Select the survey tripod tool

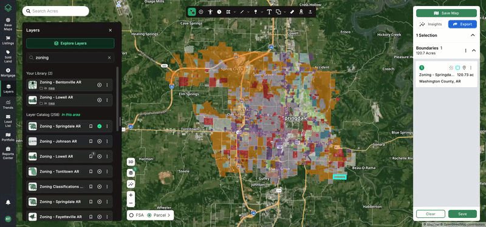pos(301,12)
